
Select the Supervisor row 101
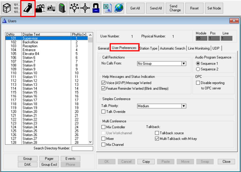[47, 38]
